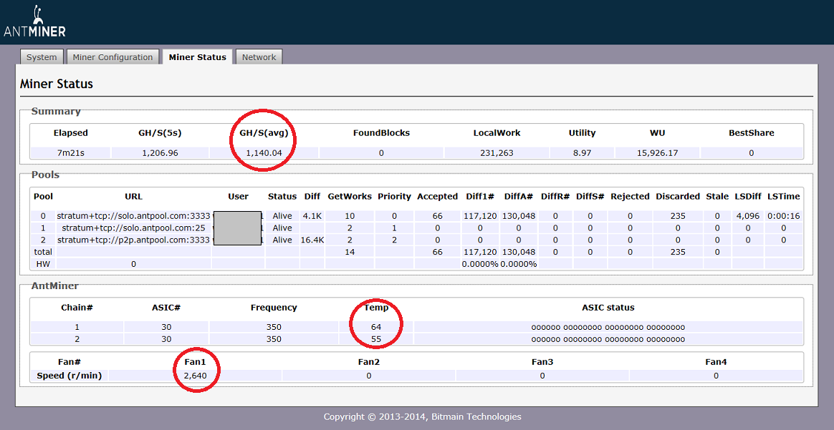This screenshot has width=834, height=430.
Task: Click the Diff value 4.1K
Action: pyautogui.click(x=312, y=216)
